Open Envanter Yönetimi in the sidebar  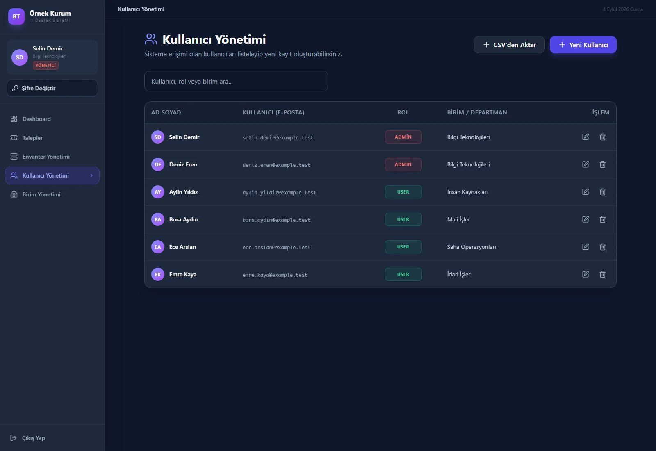click(x=52, y=157)
